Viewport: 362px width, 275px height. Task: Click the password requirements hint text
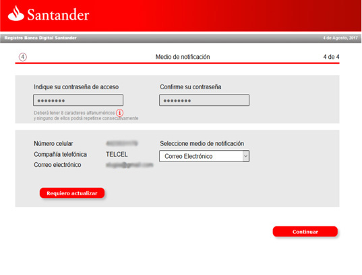[86, 116]
